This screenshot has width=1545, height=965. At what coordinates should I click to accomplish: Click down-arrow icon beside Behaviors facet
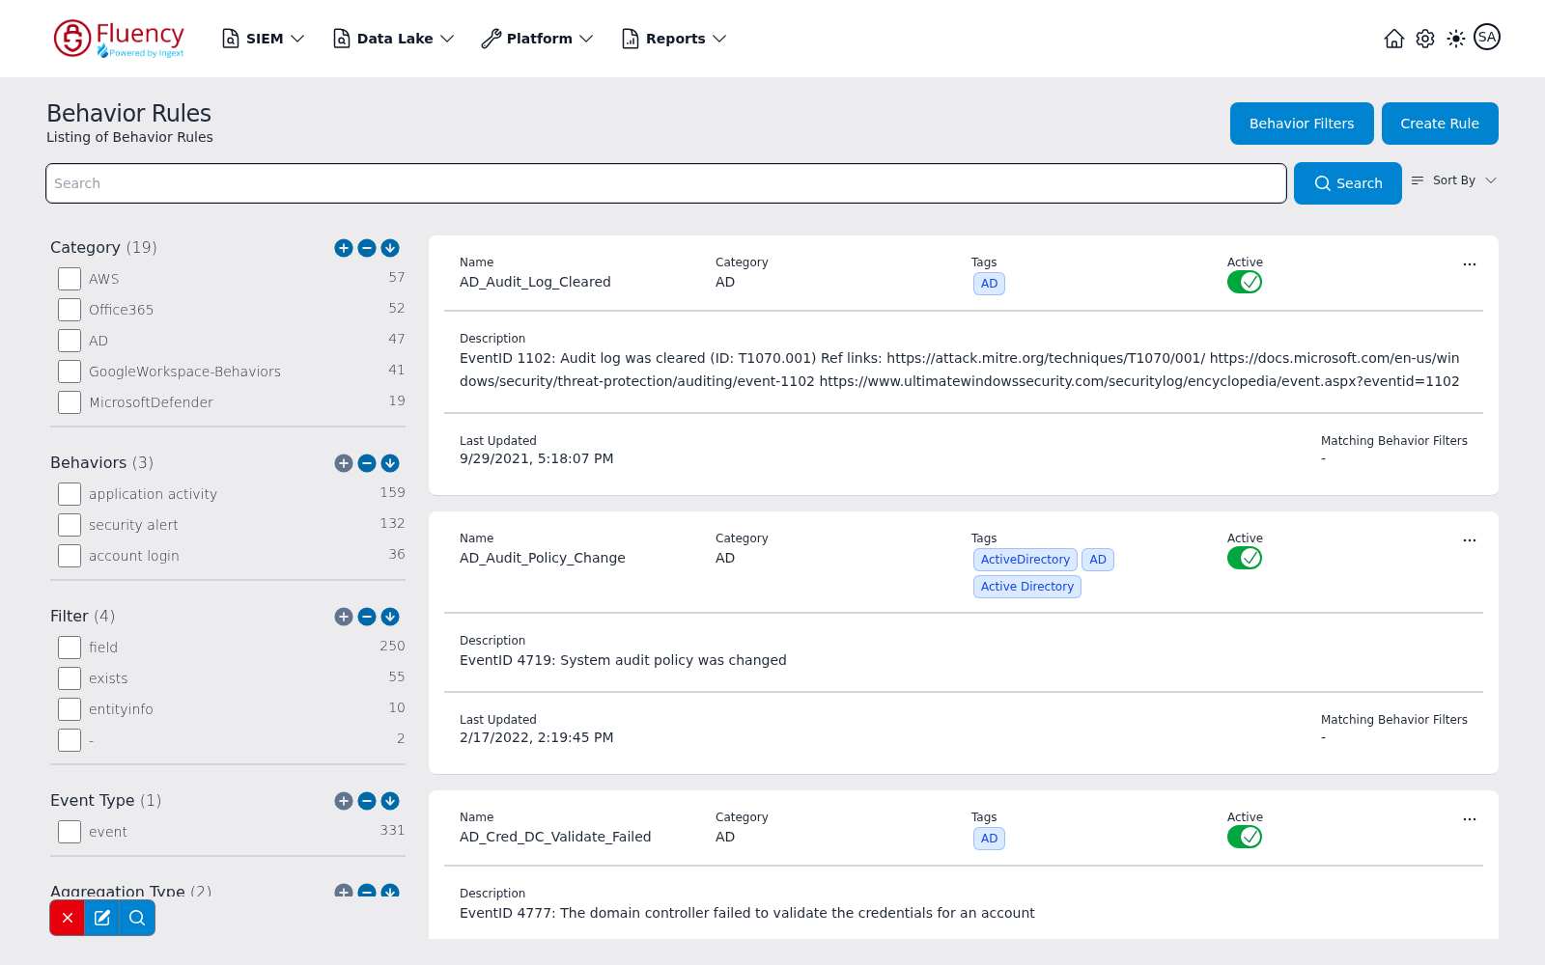tap(390, 463)
